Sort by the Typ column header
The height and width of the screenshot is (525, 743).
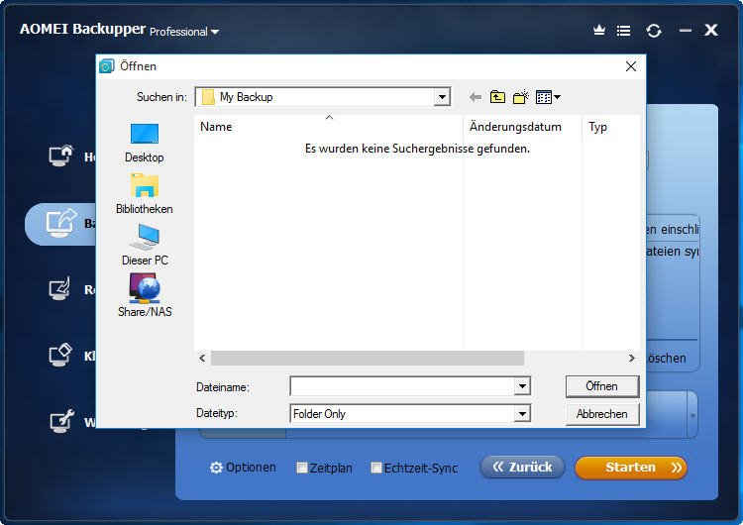(610, 127)
